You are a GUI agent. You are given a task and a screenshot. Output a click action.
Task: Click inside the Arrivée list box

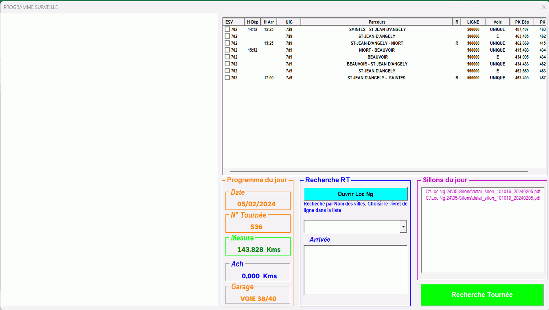click(355, 269)
